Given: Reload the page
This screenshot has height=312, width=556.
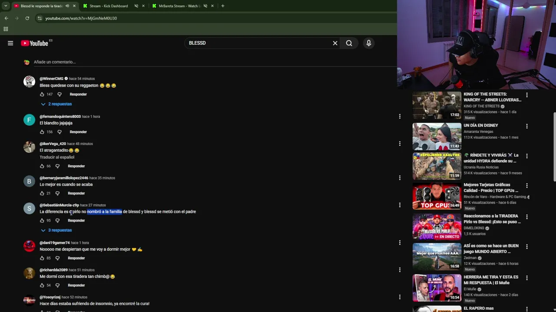Looking at the screenshot, I should click(x=27, y=18).
